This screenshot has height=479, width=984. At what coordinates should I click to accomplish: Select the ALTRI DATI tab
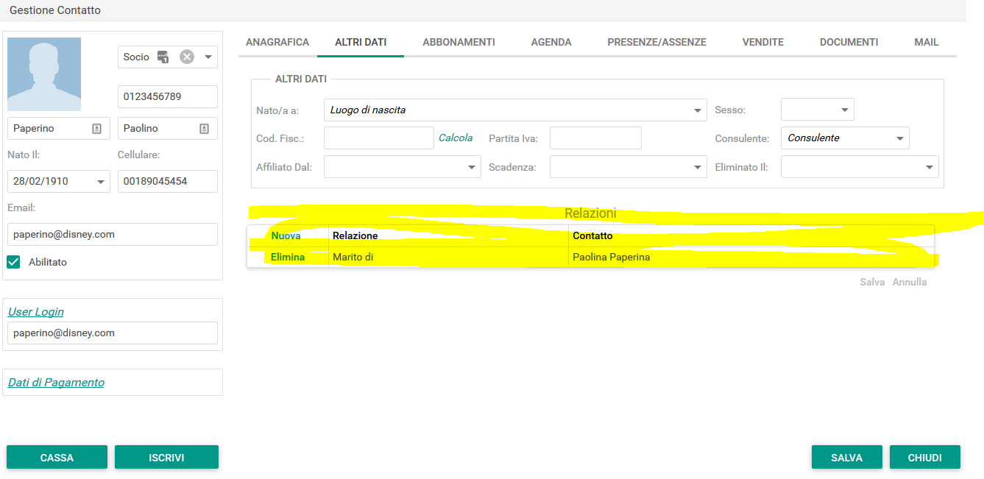click(361, 42)
